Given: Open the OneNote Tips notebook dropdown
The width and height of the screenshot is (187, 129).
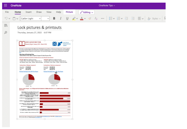Looking at the screenshot, I should coord(107,6).
